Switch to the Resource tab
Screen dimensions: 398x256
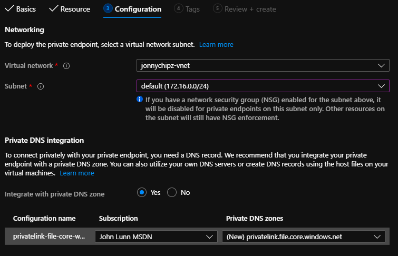pyautogui.click(x=75, y=9)
